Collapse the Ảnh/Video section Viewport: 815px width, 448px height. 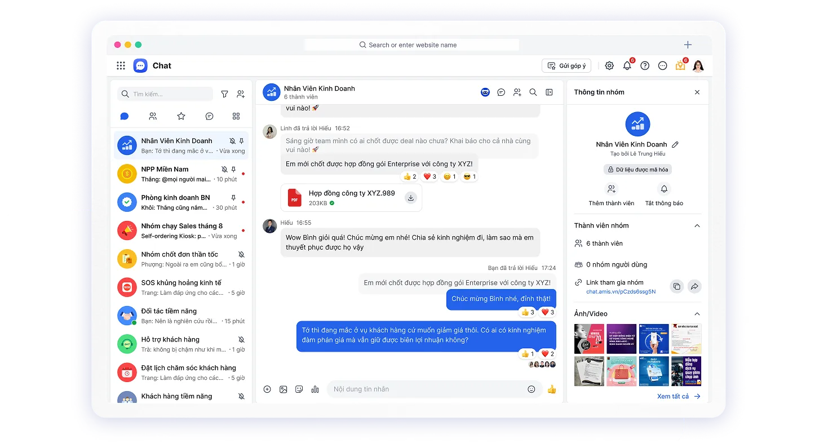tap(697, 314)
